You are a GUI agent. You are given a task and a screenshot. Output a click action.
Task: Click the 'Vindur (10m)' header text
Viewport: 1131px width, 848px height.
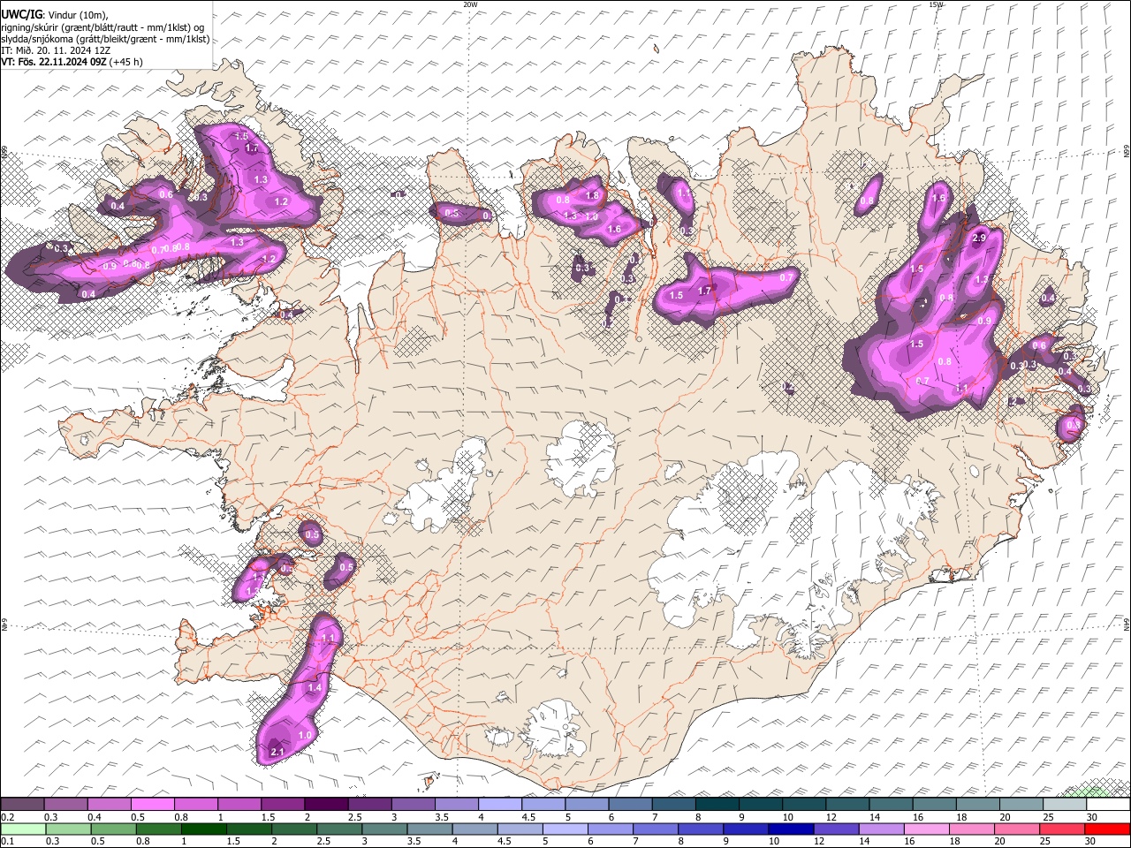[79, 15]
